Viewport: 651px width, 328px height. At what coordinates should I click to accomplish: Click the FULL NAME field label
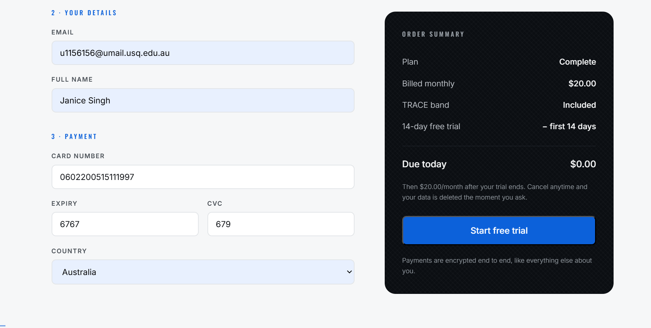[x=72, y=79]
